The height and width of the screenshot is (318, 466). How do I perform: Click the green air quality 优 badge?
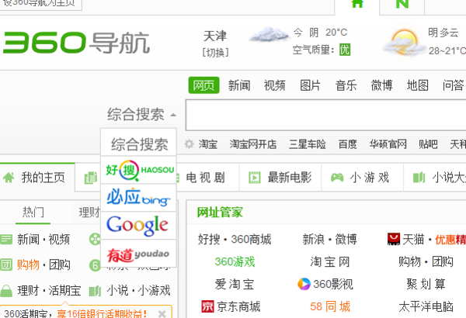point(345,50)
